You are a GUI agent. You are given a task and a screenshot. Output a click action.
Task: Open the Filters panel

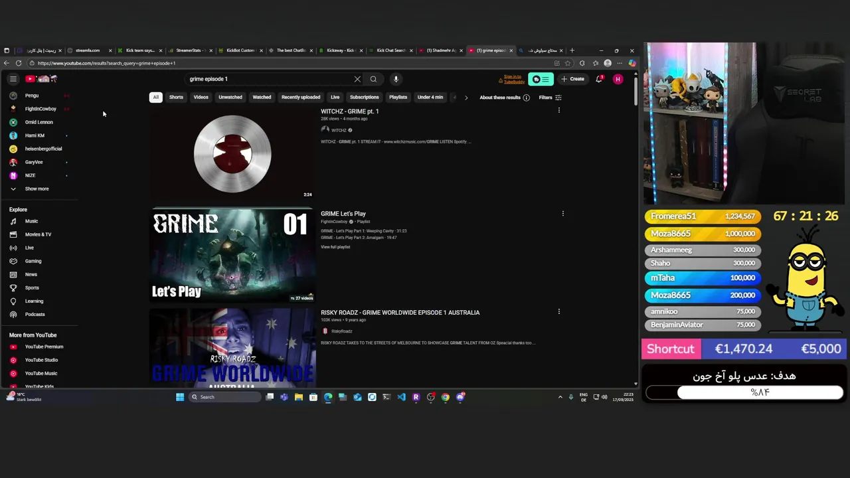click(x=550, y=98)
